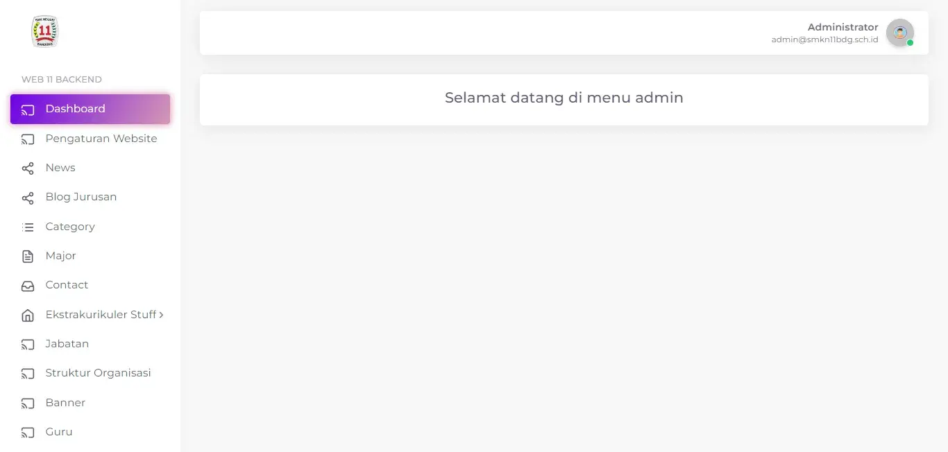This screenshot has width=948, height=452.
Task: Open the Dashboard menu item
Action: pos(90,109)
